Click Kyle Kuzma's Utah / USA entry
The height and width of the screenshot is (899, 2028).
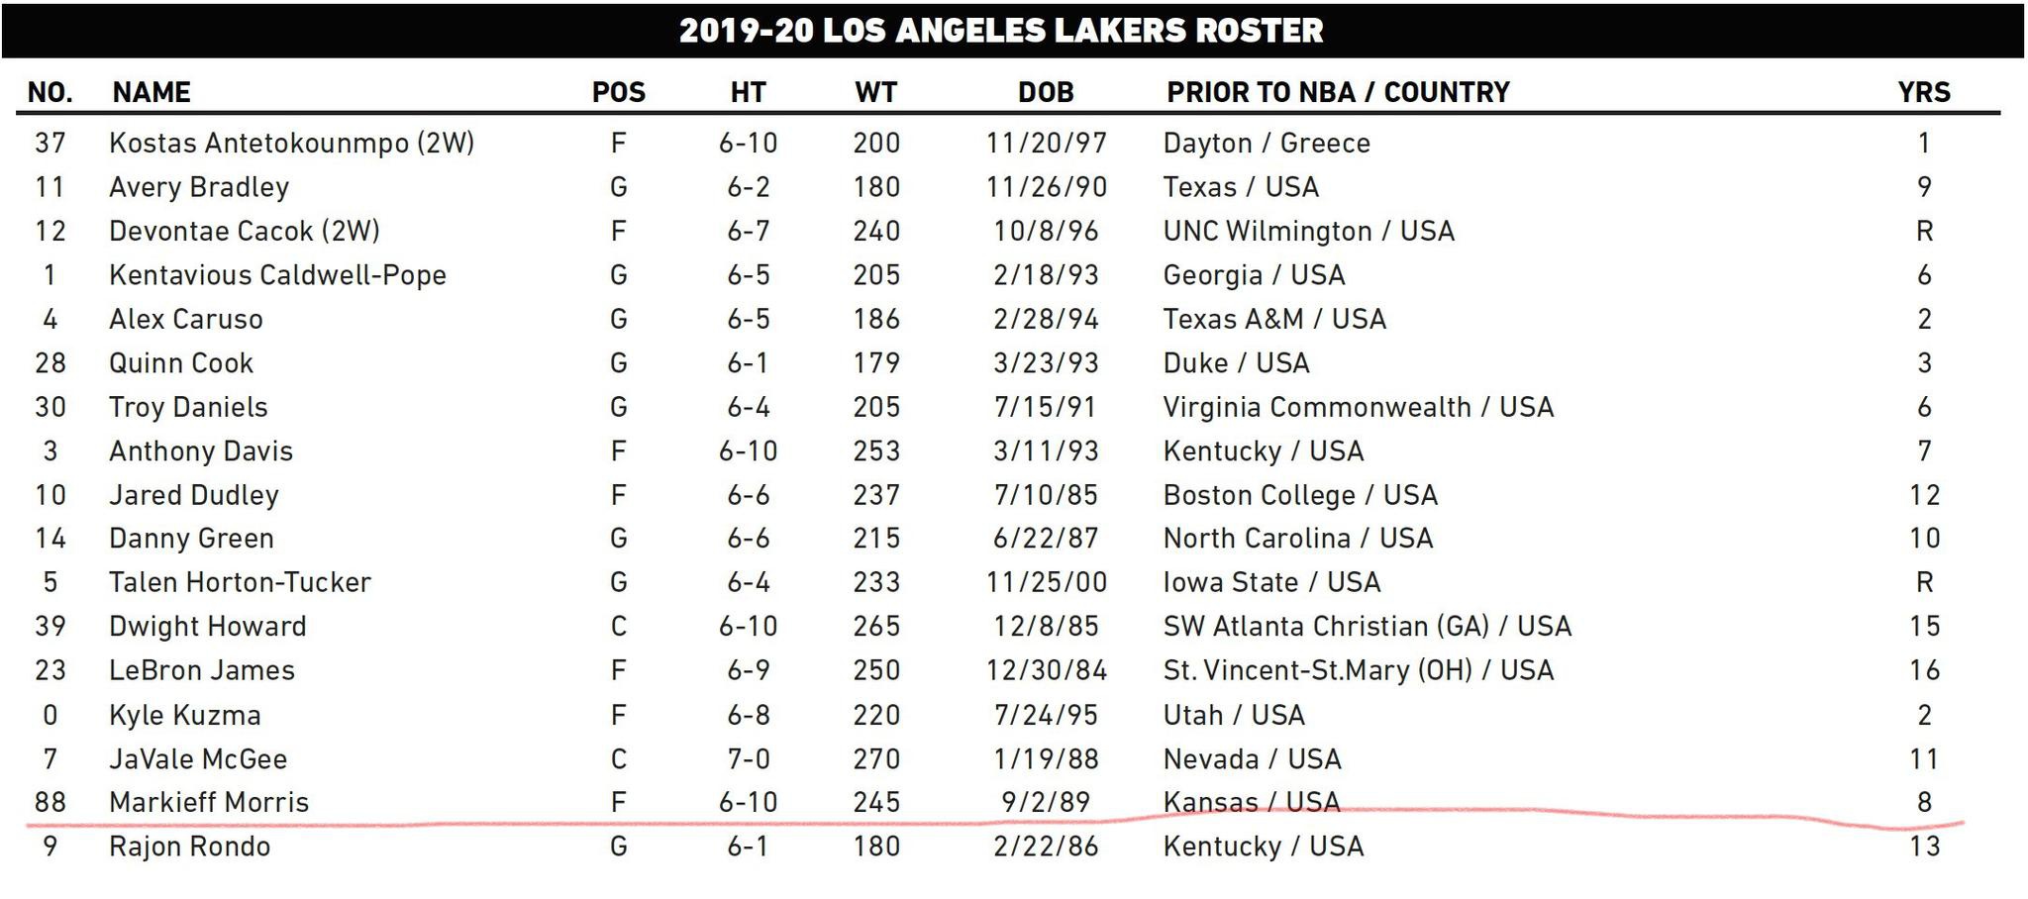(x=1234, y=715)
